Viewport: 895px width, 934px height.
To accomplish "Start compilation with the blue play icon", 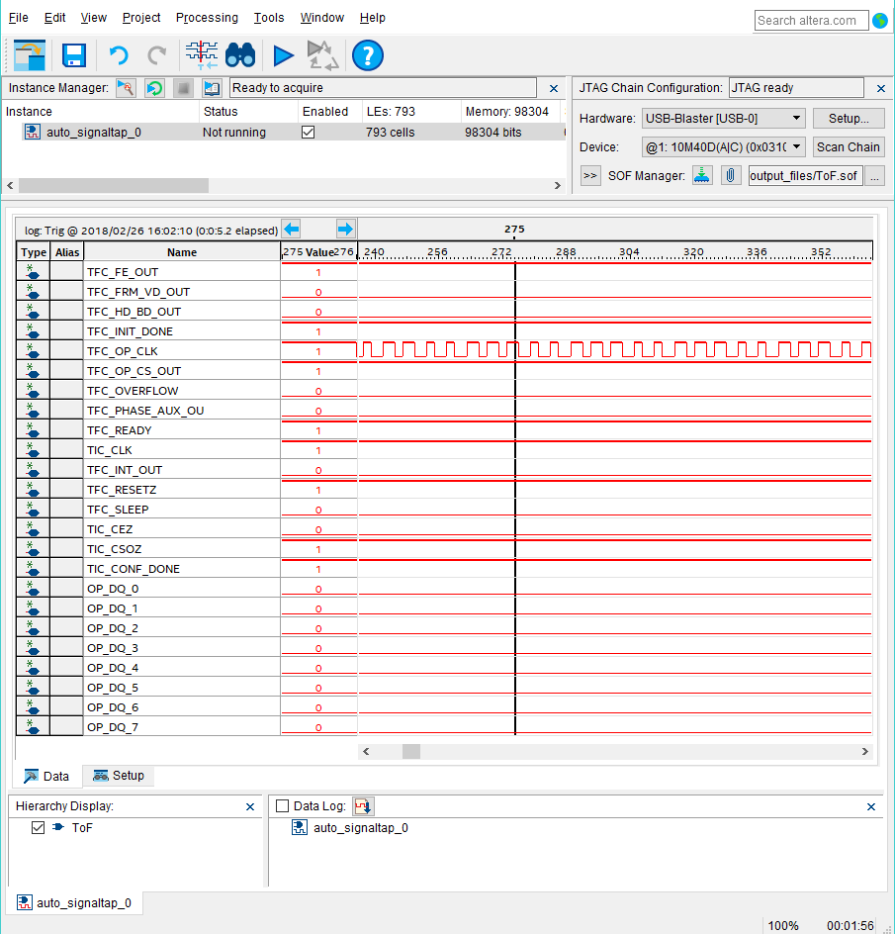I will (x=284, y=55).
